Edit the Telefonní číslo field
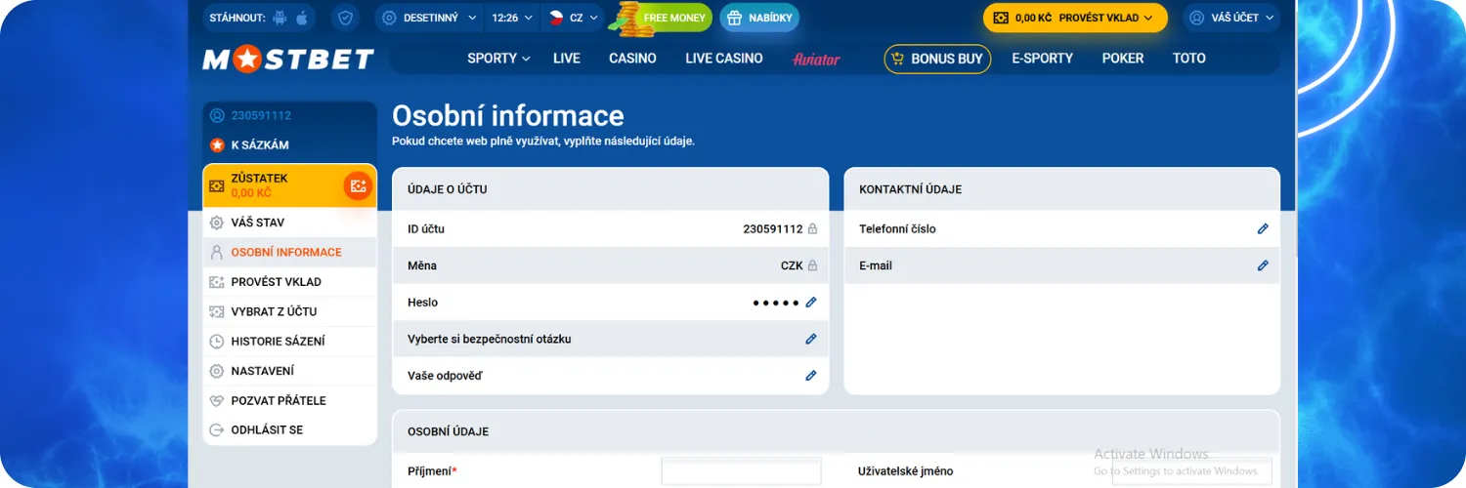Image resolution: width=1466 pixels, height=488 pixels. pyautogui.click(x=1262, y=229)
